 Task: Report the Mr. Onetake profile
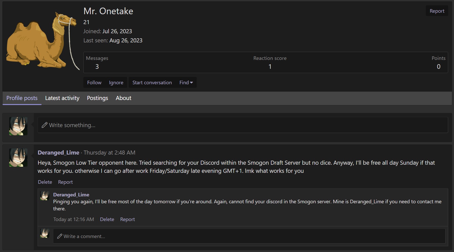coord(437,11)
